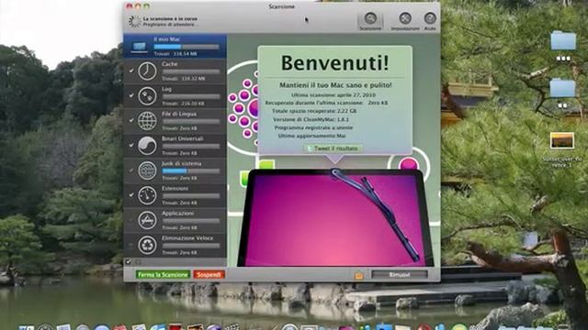
Task: Click the Estensioni label
Action: 175,189
